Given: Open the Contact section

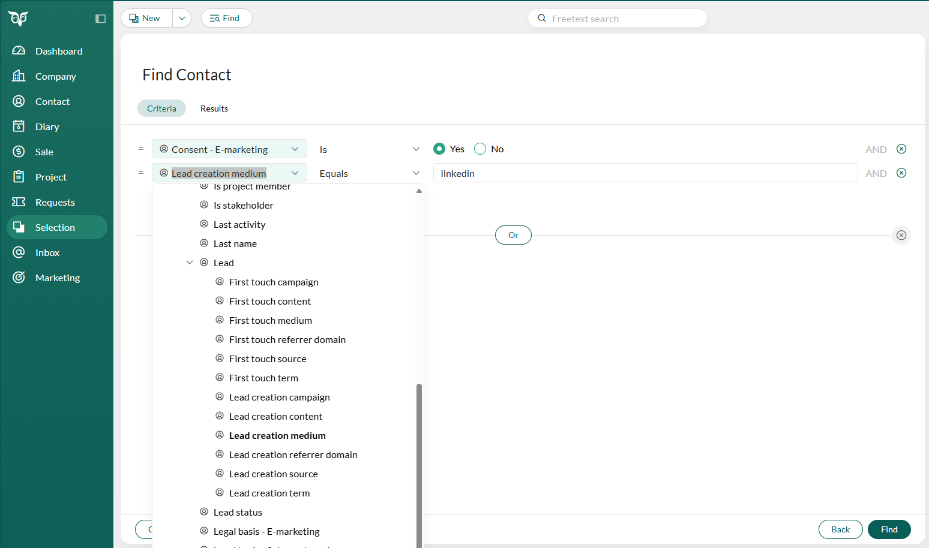Looking at the screenshot, I should pos(52,101).
